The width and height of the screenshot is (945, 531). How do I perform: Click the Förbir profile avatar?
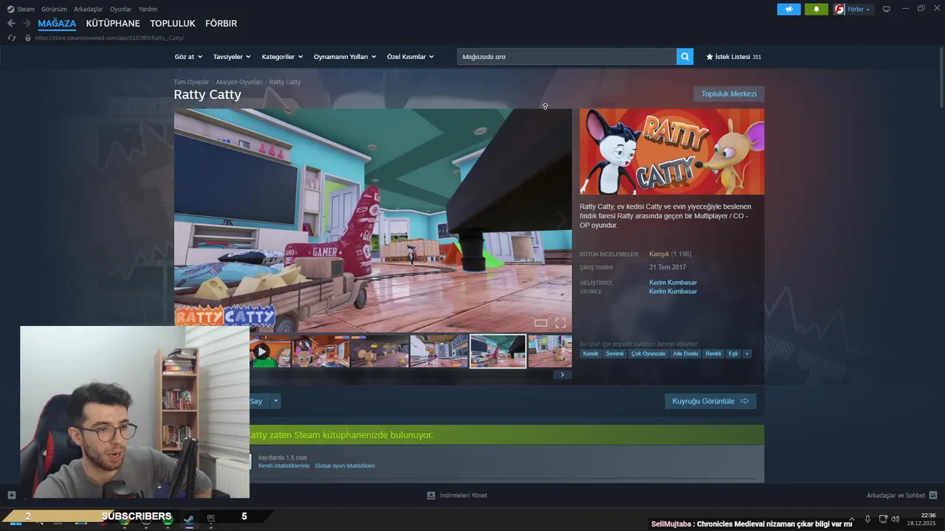(839, 10)
